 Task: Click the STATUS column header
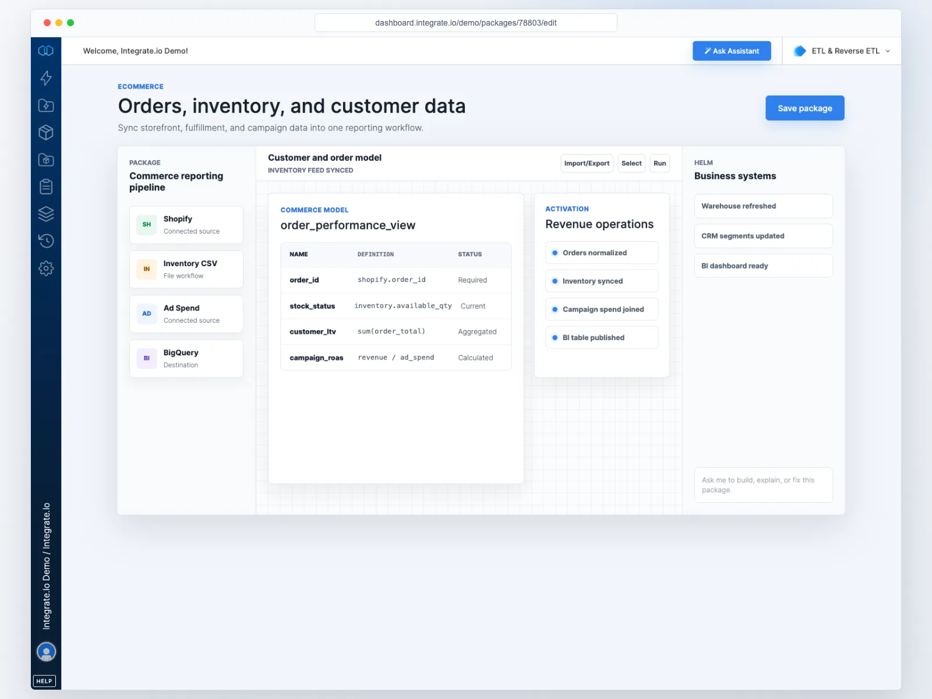tap(469, 255)
